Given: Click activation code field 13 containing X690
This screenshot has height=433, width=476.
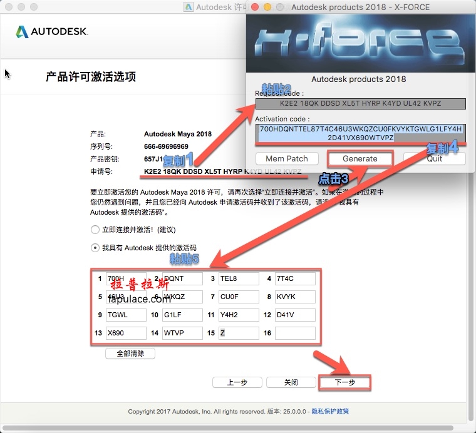Looking at the screenshot, I should coord(126,333).
